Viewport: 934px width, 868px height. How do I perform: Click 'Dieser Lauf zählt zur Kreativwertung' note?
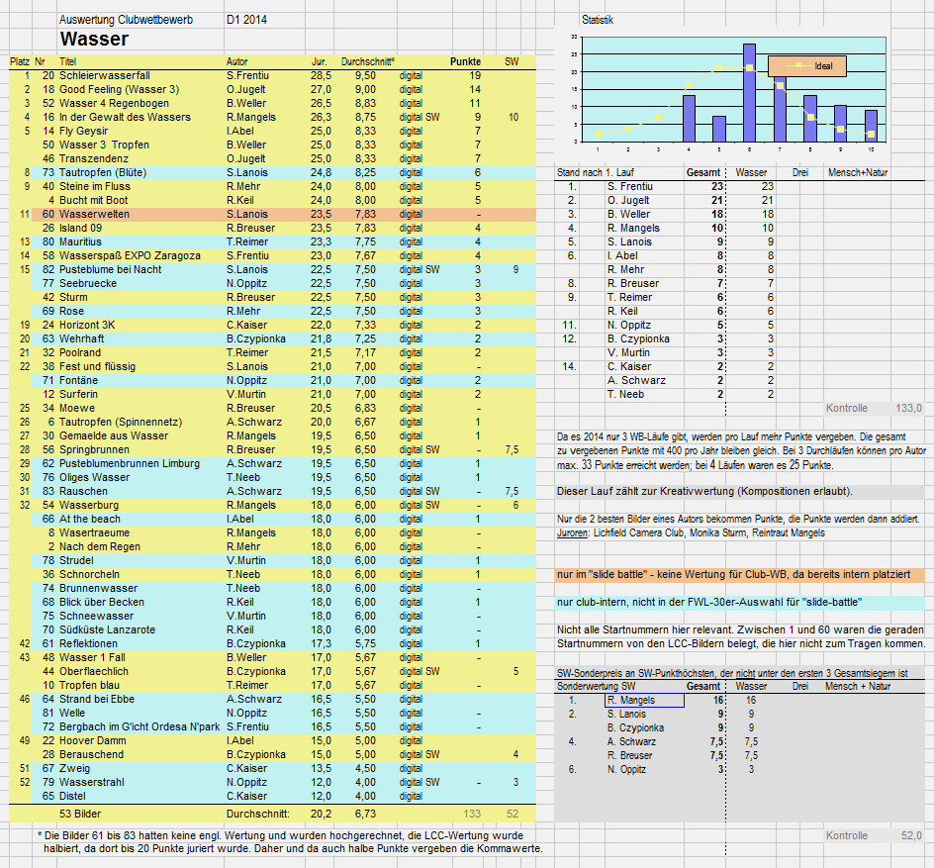tap(704, 492)
